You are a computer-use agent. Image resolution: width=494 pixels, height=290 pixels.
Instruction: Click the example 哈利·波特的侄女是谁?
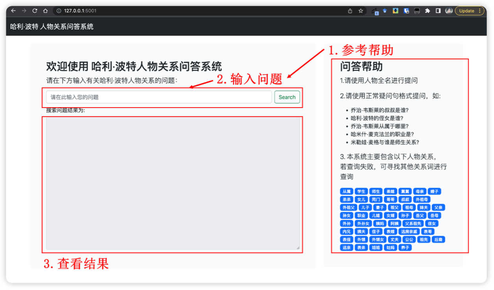coord(377,118)
